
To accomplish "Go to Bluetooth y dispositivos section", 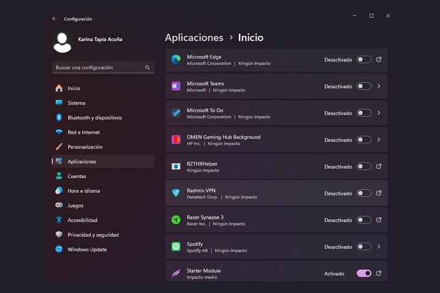I will [94, 118].
